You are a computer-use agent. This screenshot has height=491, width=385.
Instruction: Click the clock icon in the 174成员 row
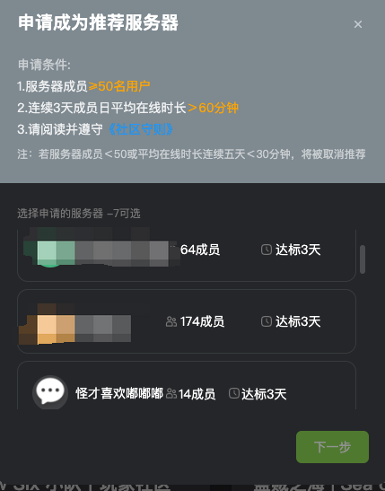267,321
